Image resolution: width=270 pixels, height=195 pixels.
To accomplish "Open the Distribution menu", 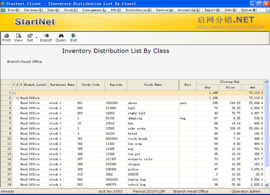I will (139, 10).
